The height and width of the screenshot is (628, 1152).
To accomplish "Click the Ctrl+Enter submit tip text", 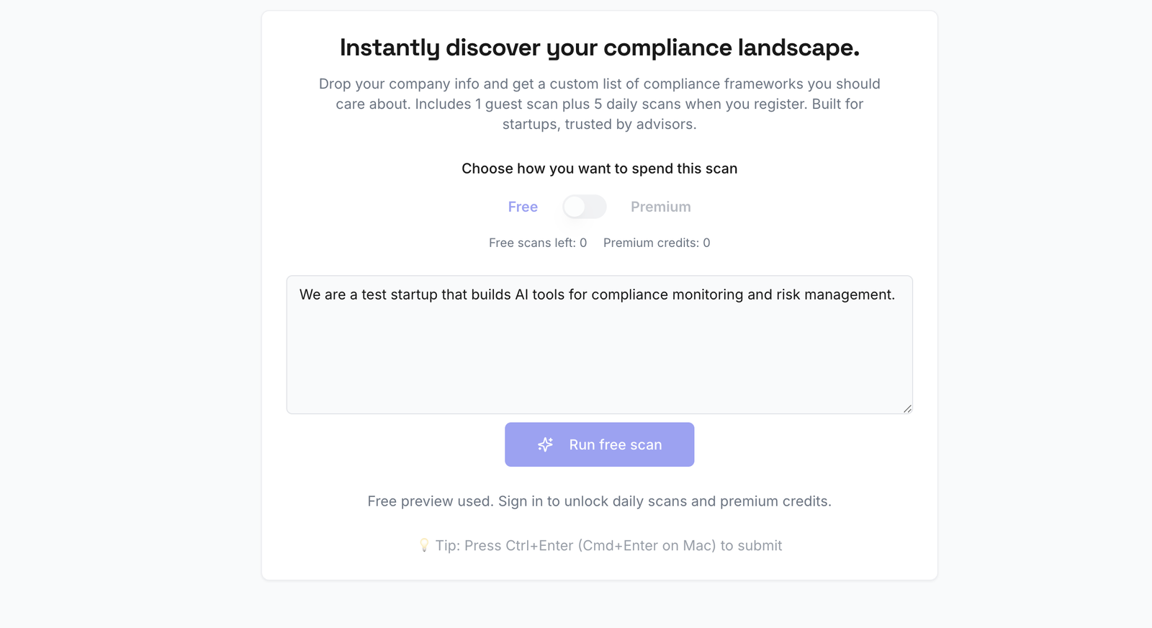I will pos(608,545).
